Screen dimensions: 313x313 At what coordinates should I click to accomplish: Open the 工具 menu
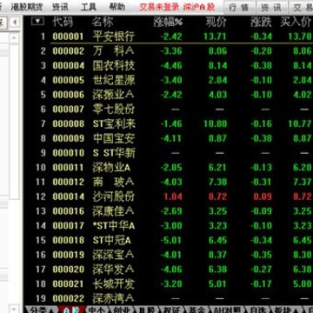tap(89, 7)
